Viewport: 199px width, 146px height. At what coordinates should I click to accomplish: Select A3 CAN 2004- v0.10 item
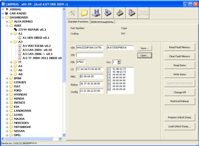click(37, 50)
